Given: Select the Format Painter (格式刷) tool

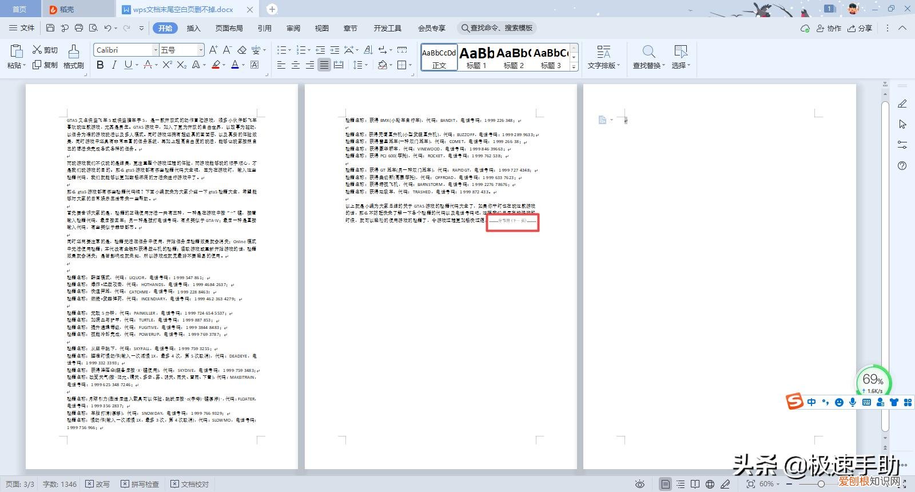Looking at the screenshot, I should click(x=74, y=57).
